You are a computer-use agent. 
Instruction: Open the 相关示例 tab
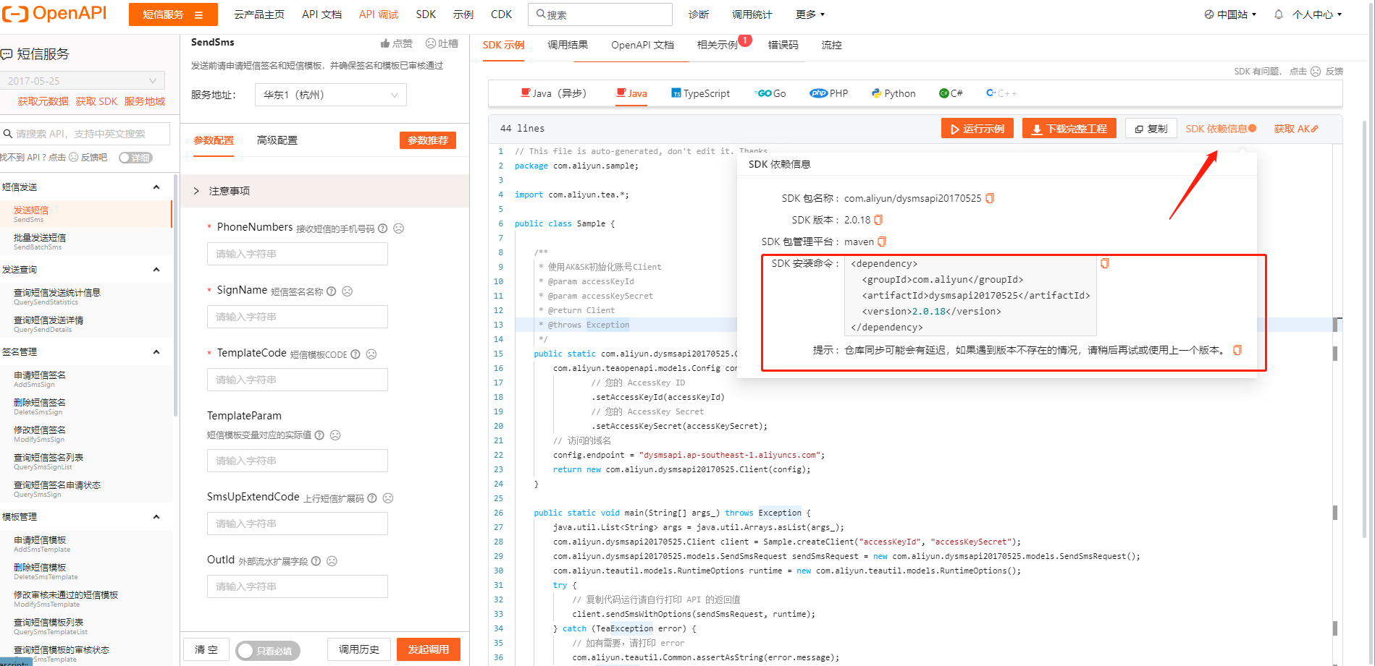click(717, 45)
